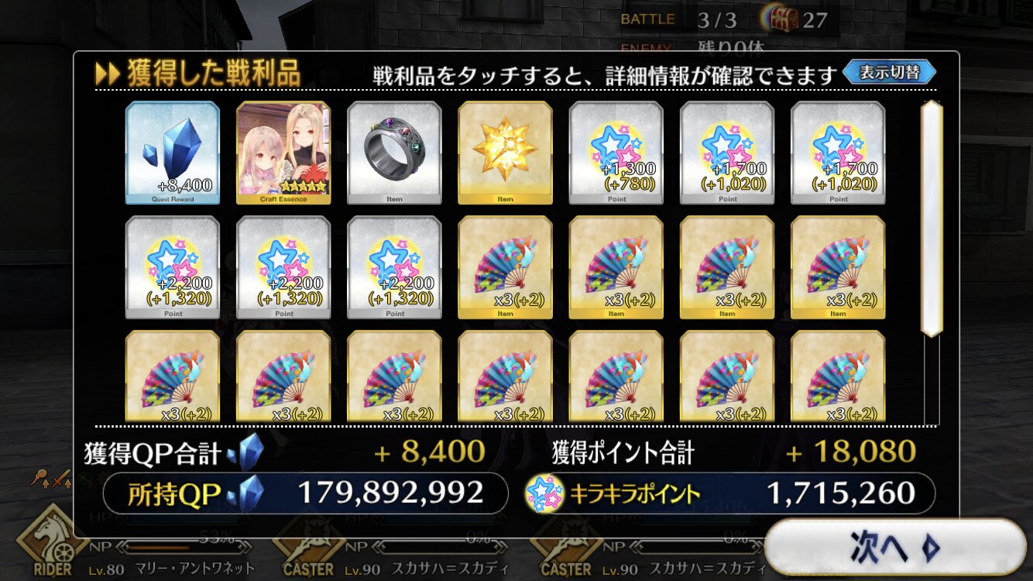Viewport: 1033px width, 581px height.
Task: Tap the golden star crystal item
Action: pyautogui.click(x=505, y=153)
